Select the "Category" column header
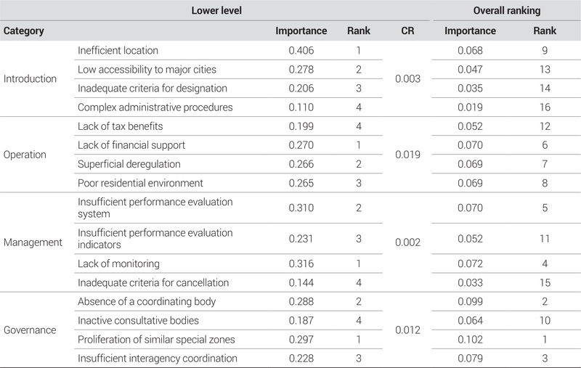This screenshot has height=368, width=581. (25, 31)
